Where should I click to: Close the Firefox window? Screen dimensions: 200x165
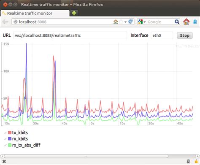point(5,5)
